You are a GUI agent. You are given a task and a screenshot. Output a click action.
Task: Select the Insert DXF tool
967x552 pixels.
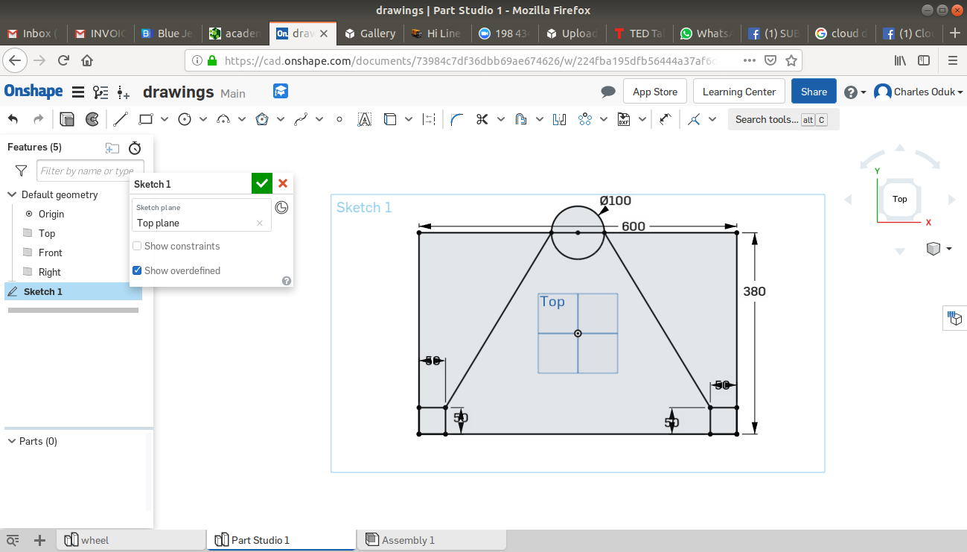[x=624, y=119]
